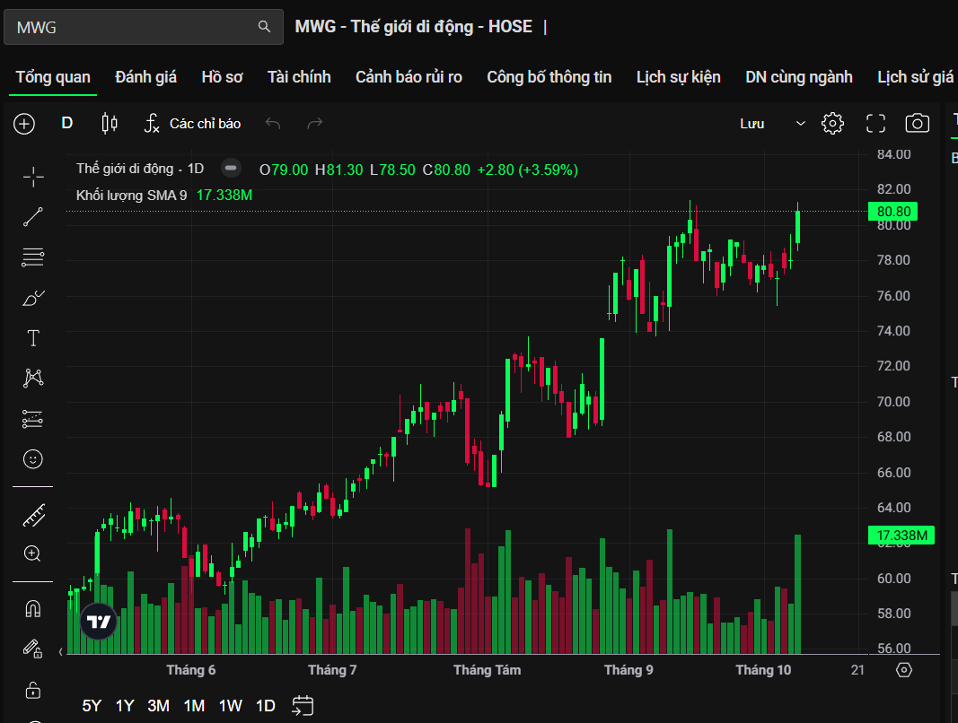The height and width of the screenshot is (723, 958).
Task: Toggle magnet mode on the left toolbar
Action: pyautogui.click(x=33, y=608)
